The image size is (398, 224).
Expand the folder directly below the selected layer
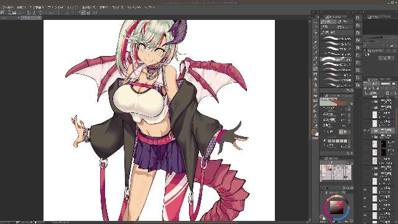(372, 137)
